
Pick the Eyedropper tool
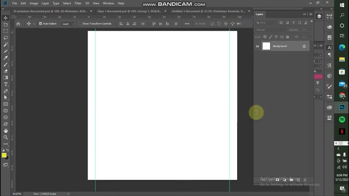click(x=5, y=58)
